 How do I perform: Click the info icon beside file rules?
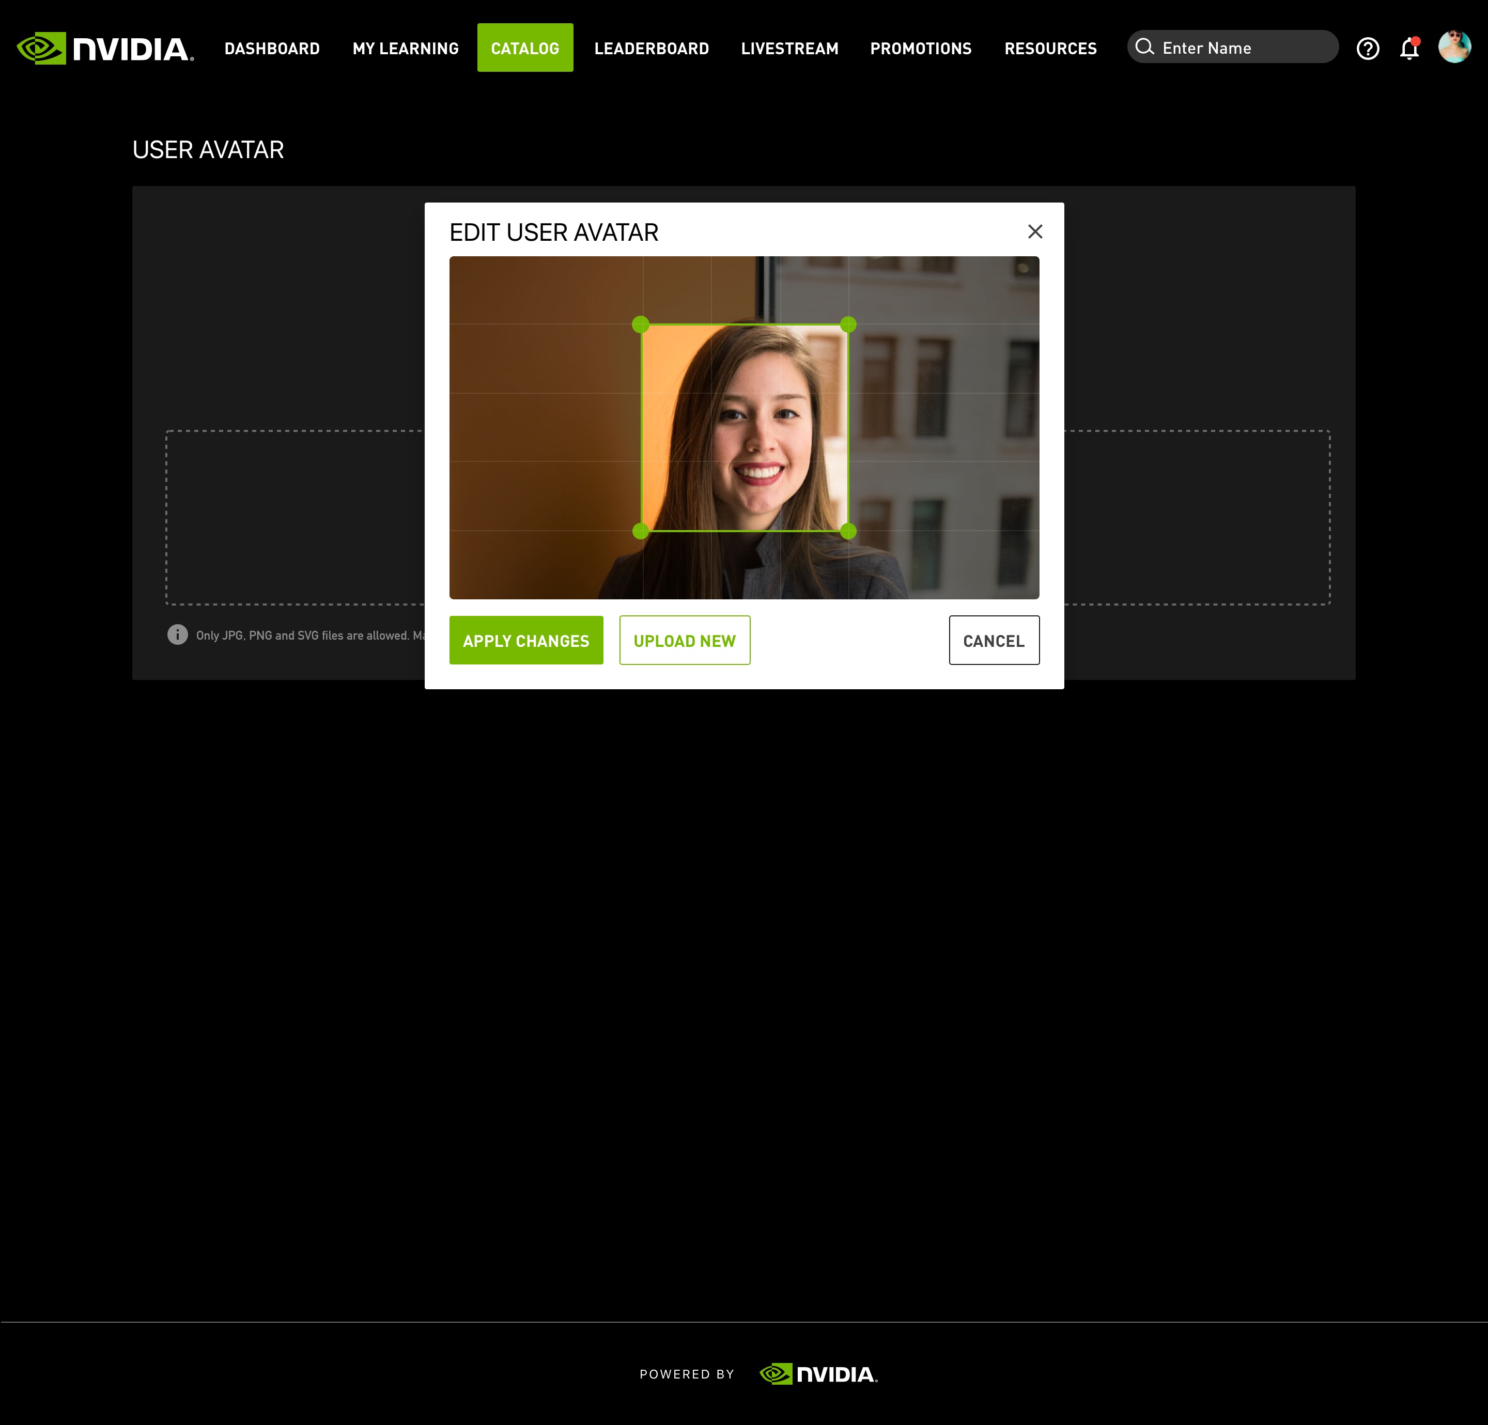tap(178, 634)
